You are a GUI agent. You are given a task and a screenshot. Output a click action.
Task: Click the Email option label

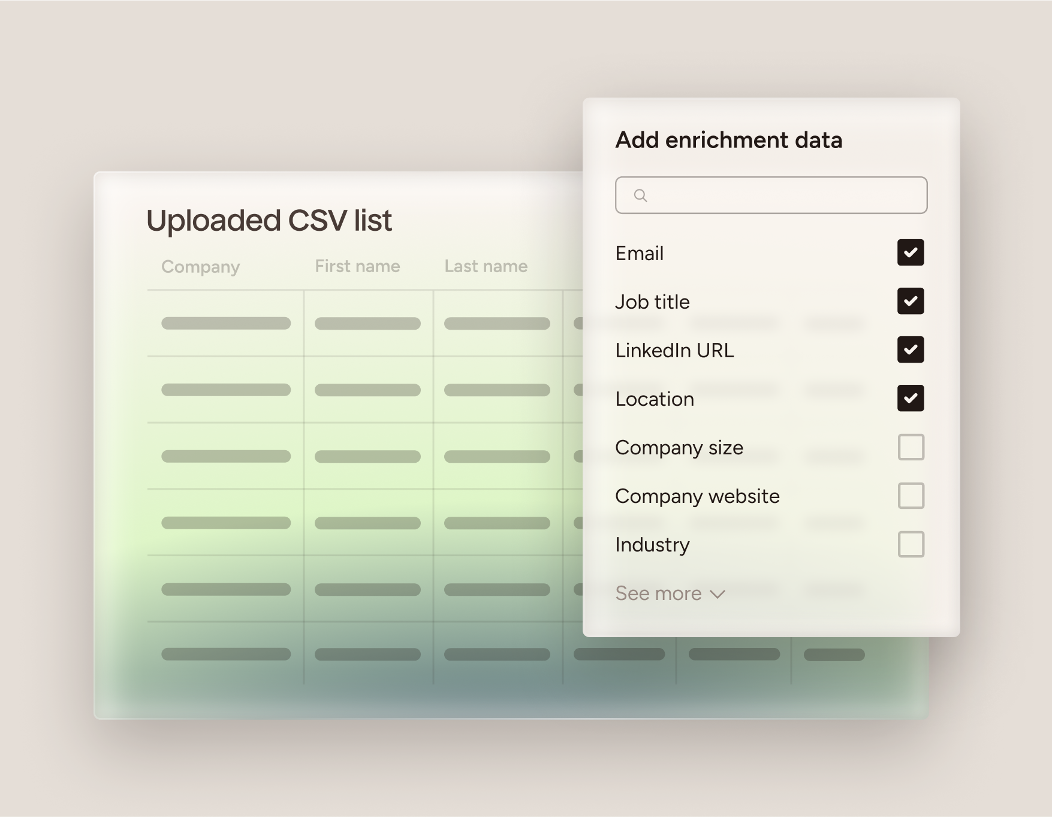(639, 254)
